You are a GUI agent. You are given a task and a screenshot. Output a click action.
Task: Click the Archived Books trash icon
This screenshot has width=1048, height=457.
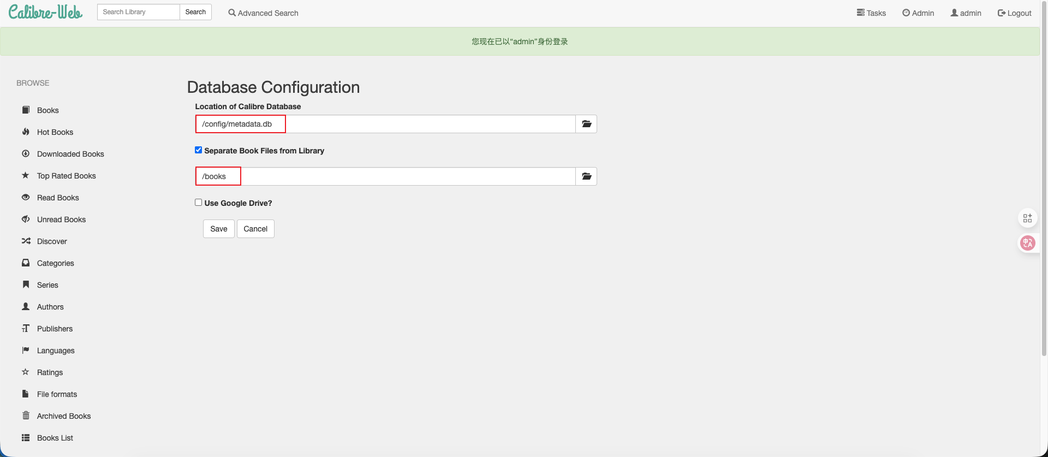coord(26,416)
